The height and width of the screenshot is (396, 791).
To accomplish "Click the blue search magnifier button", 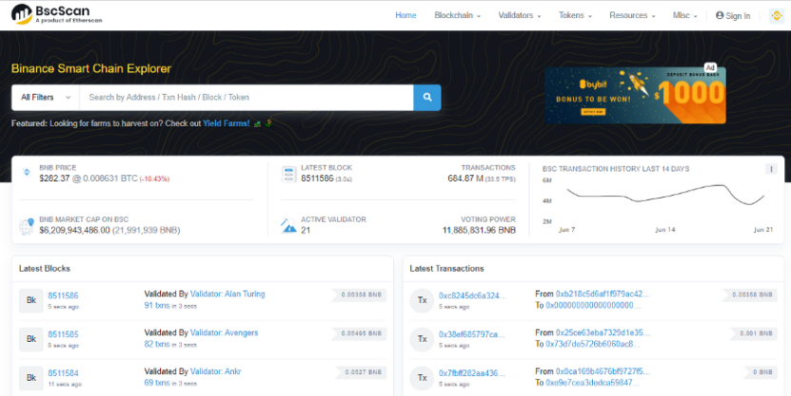I will coord(426,97).
